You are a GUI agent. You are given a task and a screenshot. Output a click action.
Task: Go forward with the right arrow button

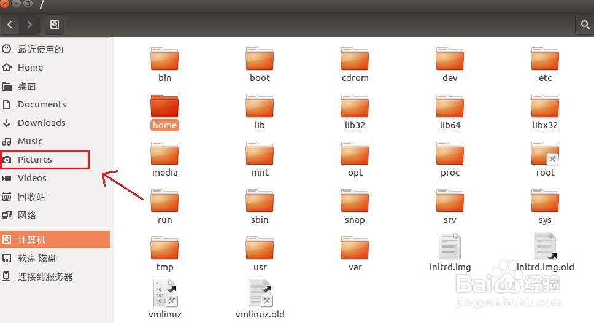(x=29, y=25)
